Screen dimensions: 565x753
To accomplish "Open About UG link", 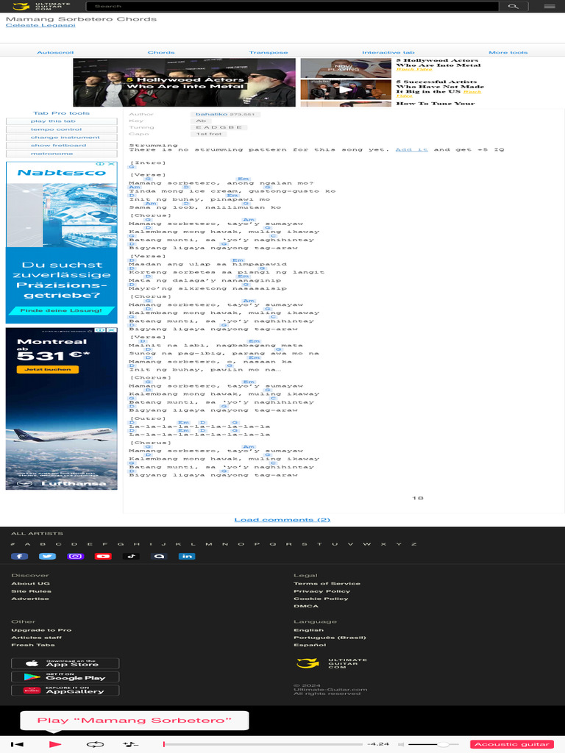I will click(30, 583).
